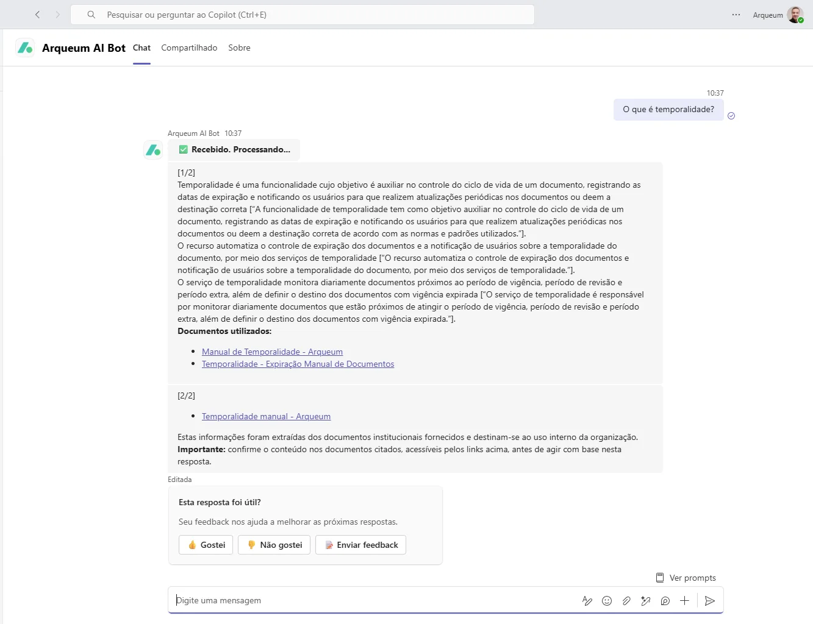This screenshot has width=813, height=624.
Task: Open Arqueum profile avatar
Action: [x=795, y=15]
